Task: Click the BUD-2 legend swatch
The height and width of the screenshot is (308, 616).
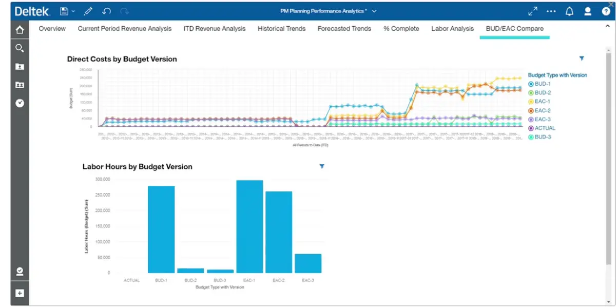Action: pos(531,92)
